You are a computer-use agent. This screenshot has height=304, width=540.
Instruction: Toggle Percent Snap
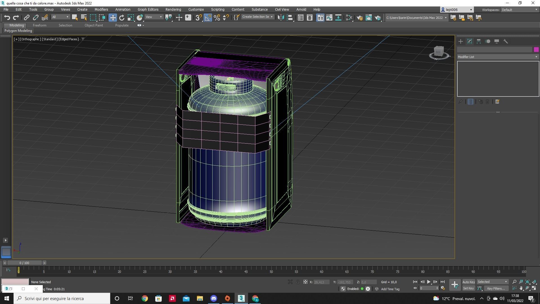[217, 17]
